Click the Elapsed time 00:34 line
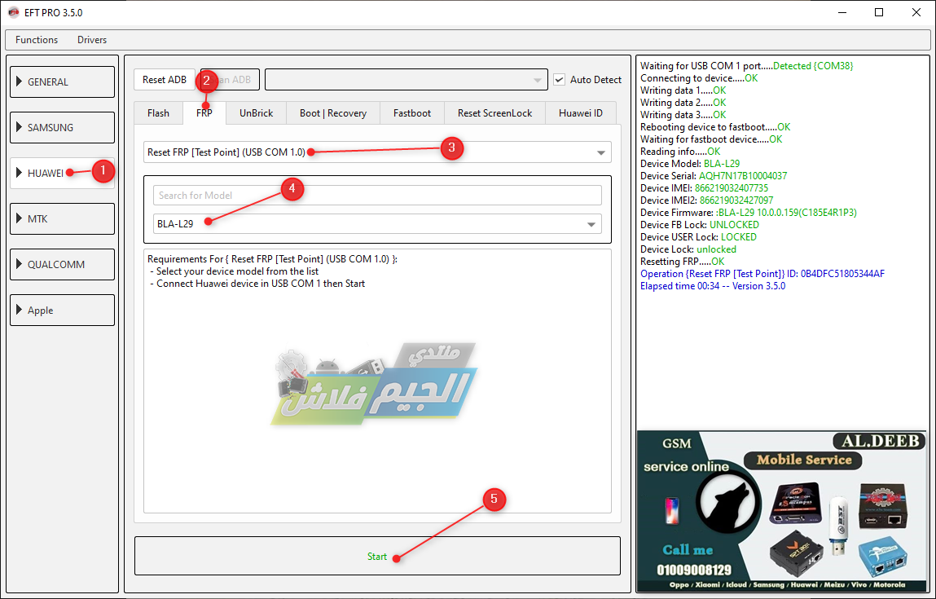This screenshot has height=599, width=936. click(x=713, y=286)
